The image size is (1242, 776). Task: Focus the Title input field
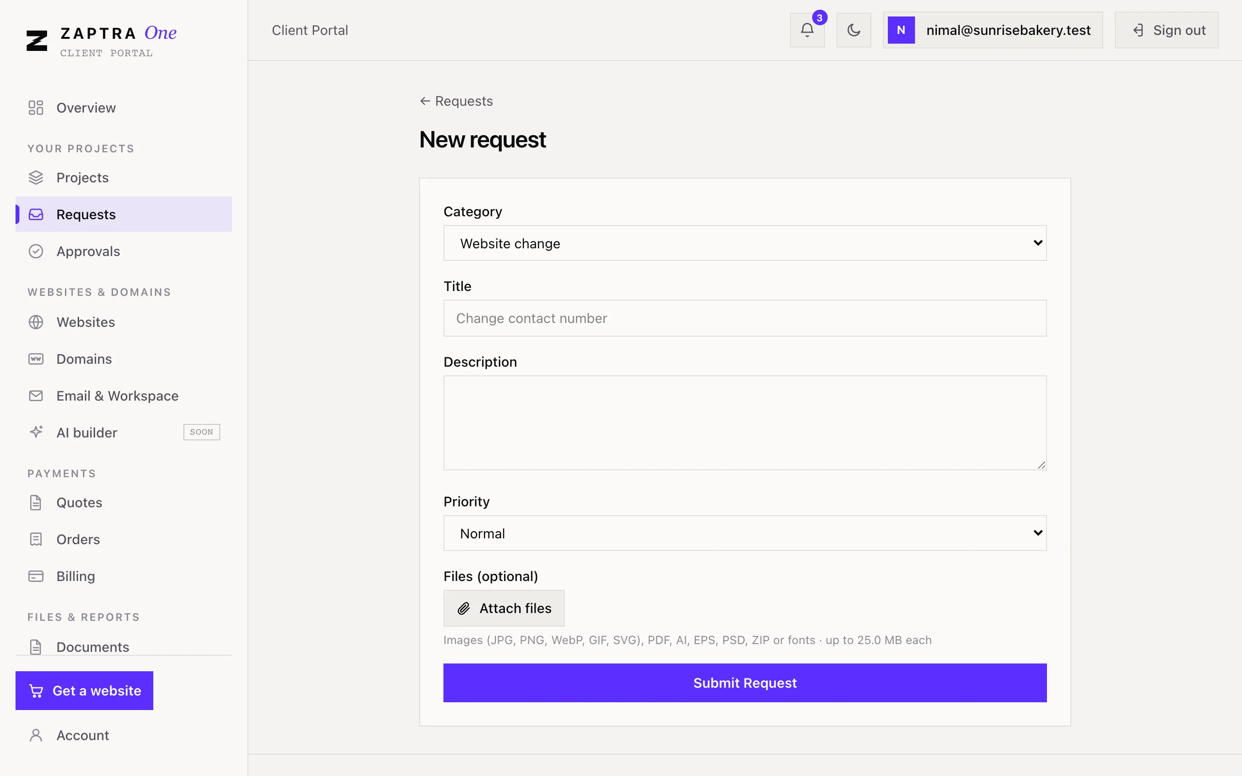point(745,318)
